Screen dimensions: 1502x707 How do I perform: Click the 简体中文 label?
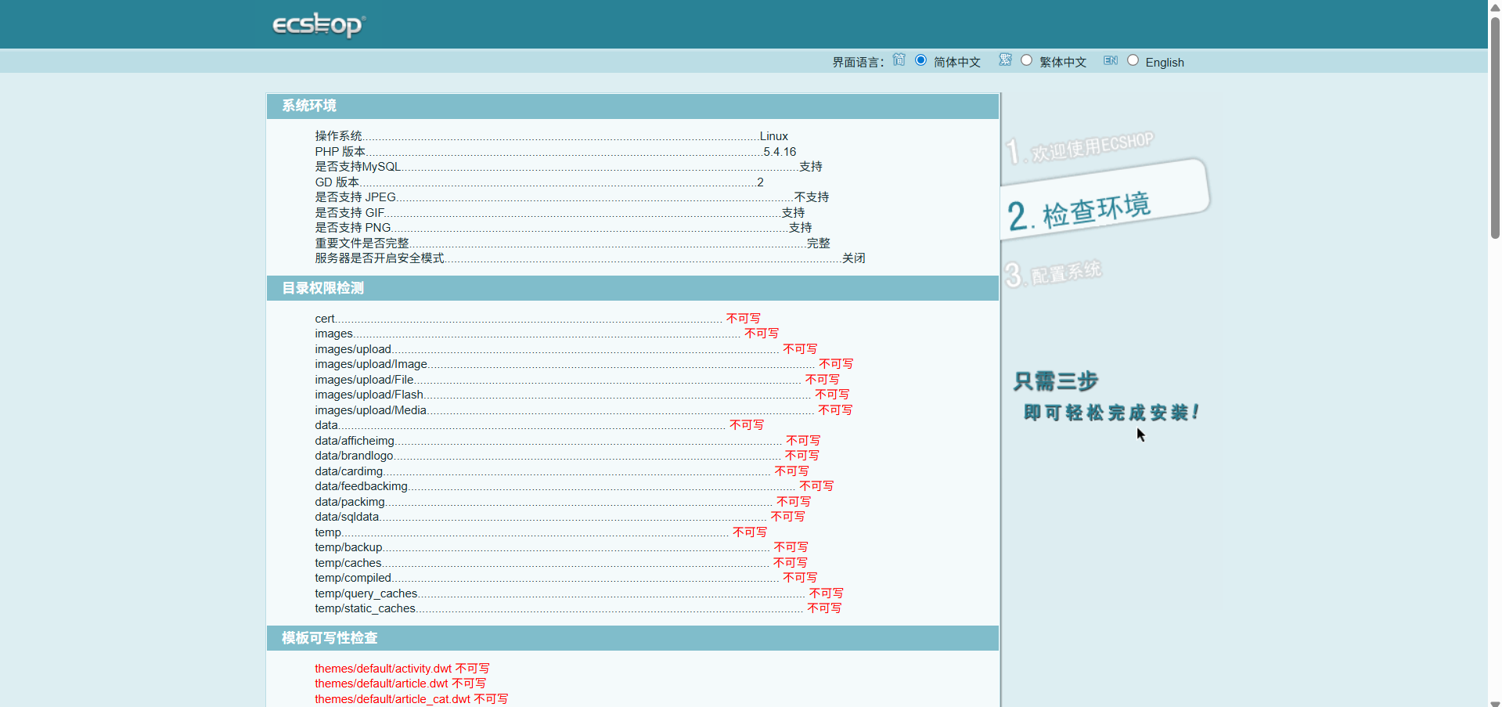coord(956,63)
